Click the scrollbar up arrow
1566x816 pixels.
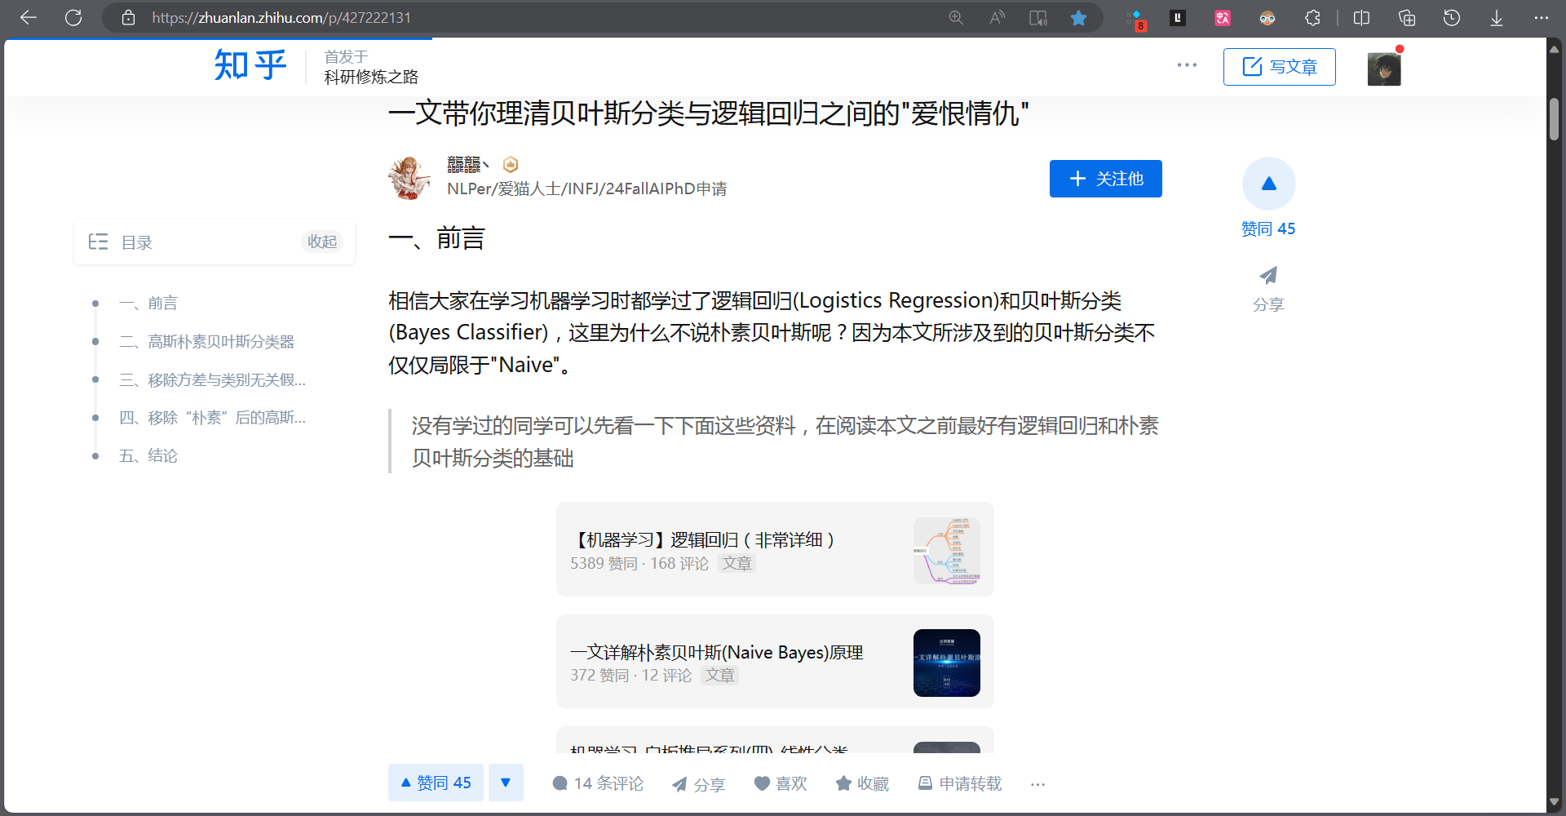(x=1555, y=49)
